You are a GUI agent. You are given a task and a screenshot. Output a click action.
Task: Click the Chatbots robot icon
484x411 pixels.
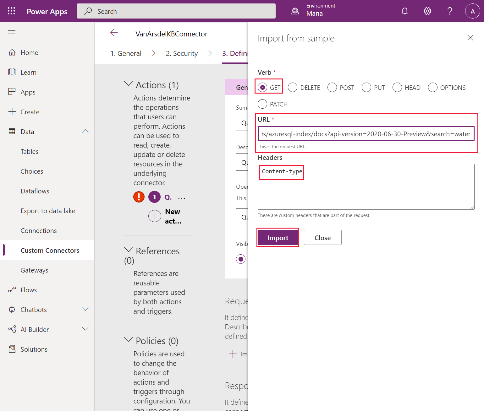[12, 310]
